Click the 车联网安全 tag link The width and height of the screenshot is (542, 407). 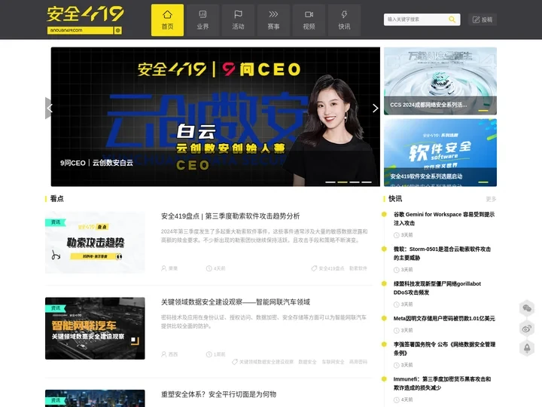pyautogui.click(x=333, y=362)
